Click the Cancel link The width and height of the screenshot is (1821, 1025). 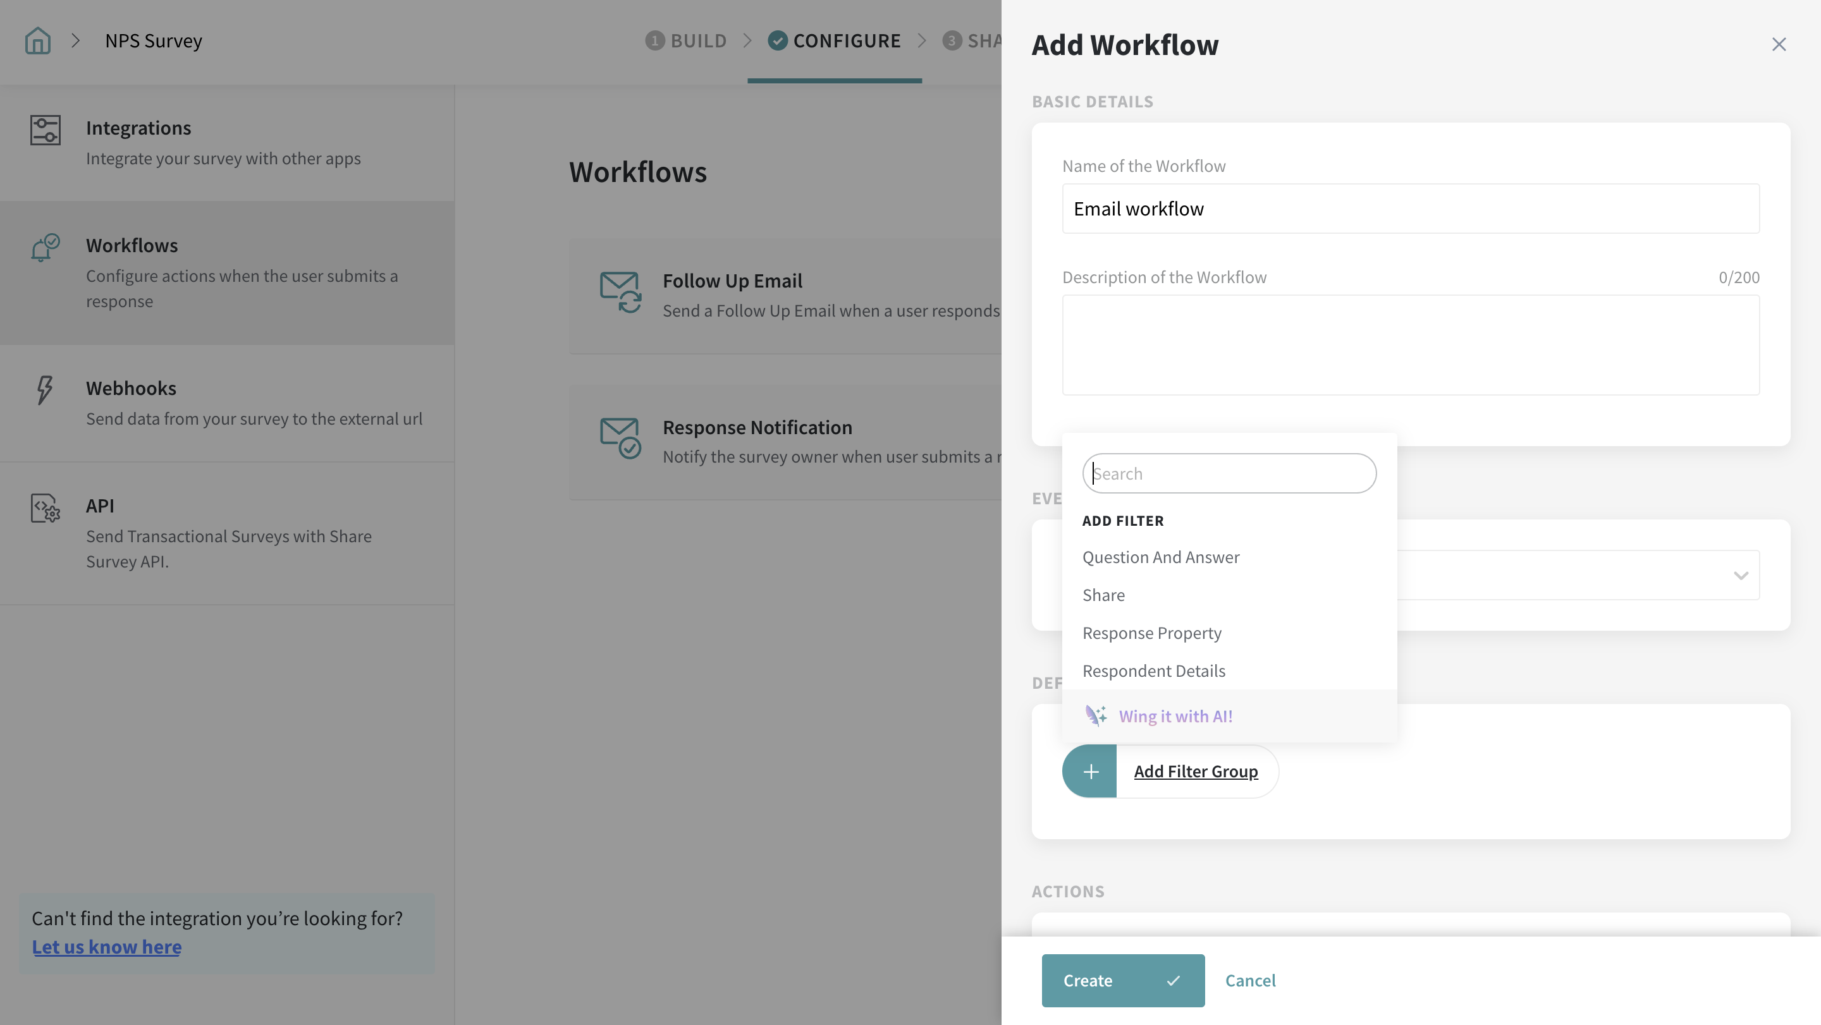click(x=1250, y=981)
